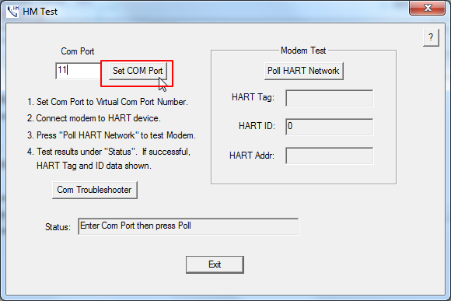Click the HM Test title bar text

pyautogui.click(x=40, y=12)
